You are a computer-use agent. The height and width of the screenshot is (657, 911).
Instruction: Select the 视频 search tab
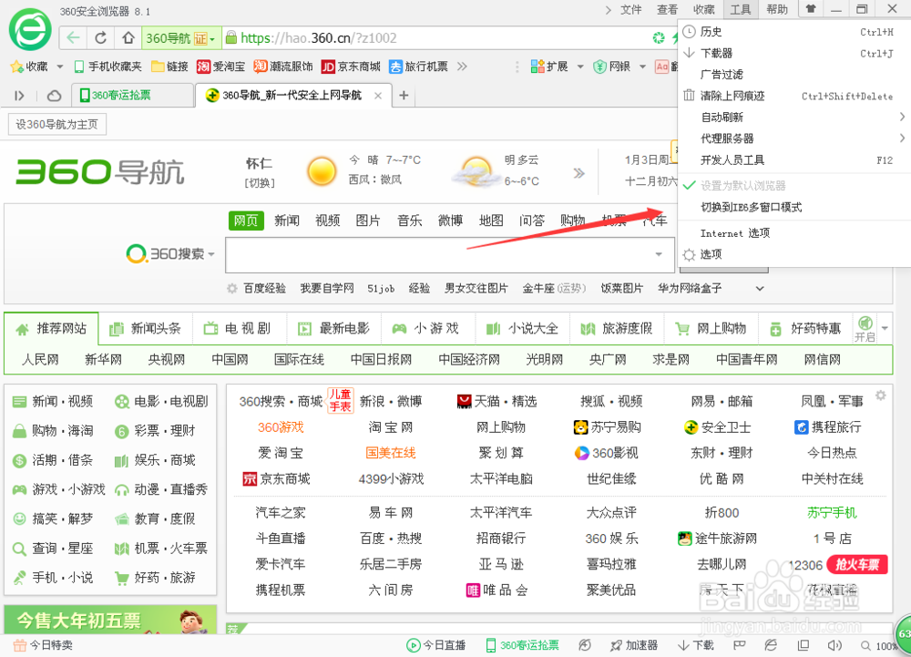tap(328, 221)
